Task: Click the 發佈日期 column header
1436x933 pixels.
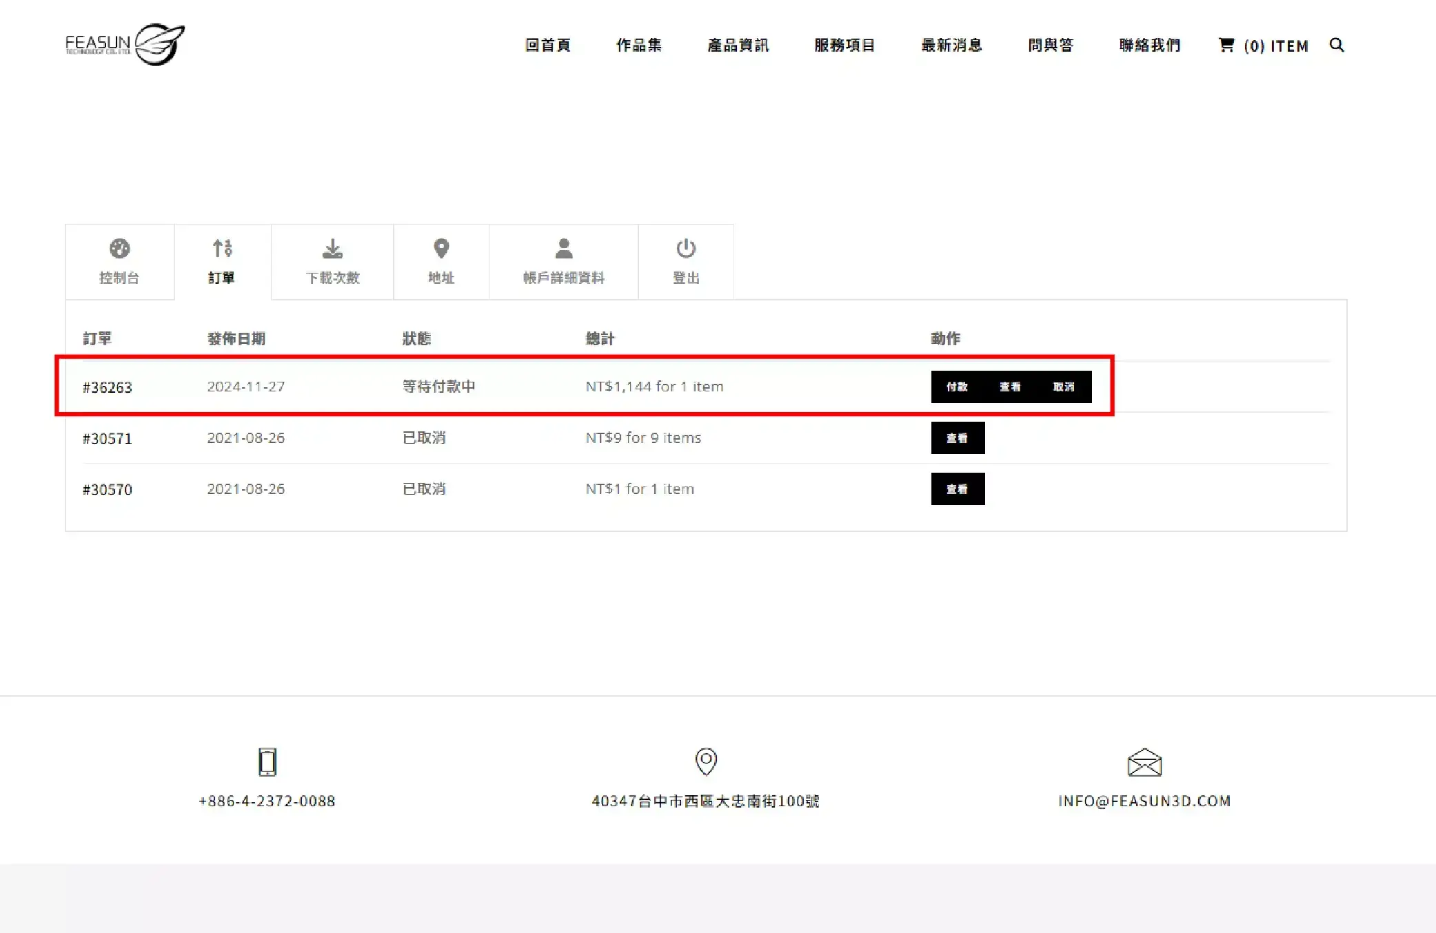Action: pyautogui.click(x=236, y=338)
